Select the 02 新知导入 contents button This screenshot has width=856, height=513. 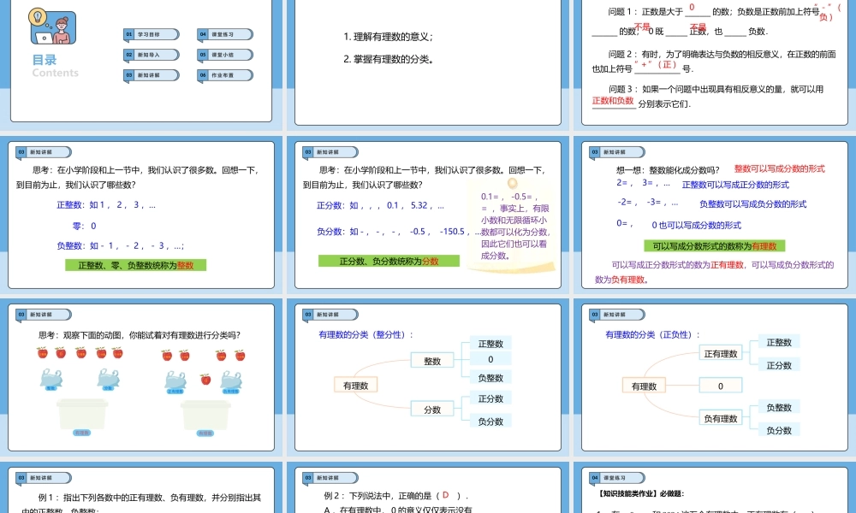coord(152,55)
